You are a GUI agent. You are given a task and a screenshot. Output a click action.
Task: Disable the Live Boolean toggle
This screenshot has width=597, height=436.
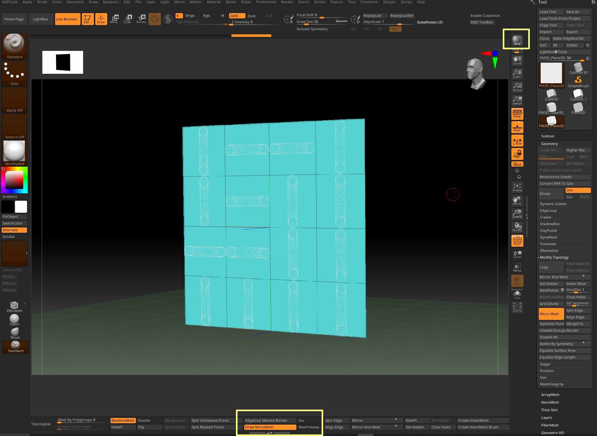coord(67,19)
